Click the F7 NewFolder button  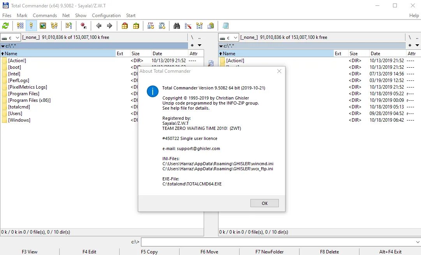(269, 252)
